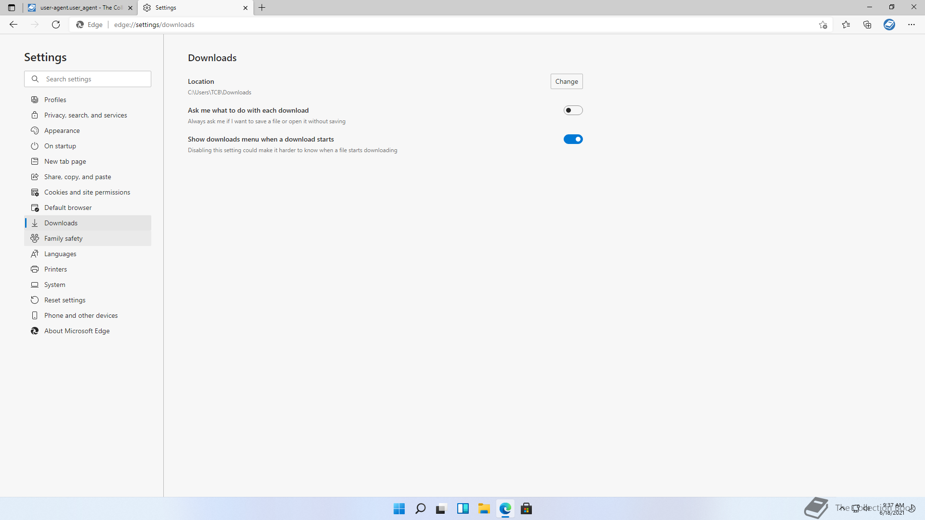
Task: Open File Explorer from the taskbar
Action: click(x=484, y=508)
